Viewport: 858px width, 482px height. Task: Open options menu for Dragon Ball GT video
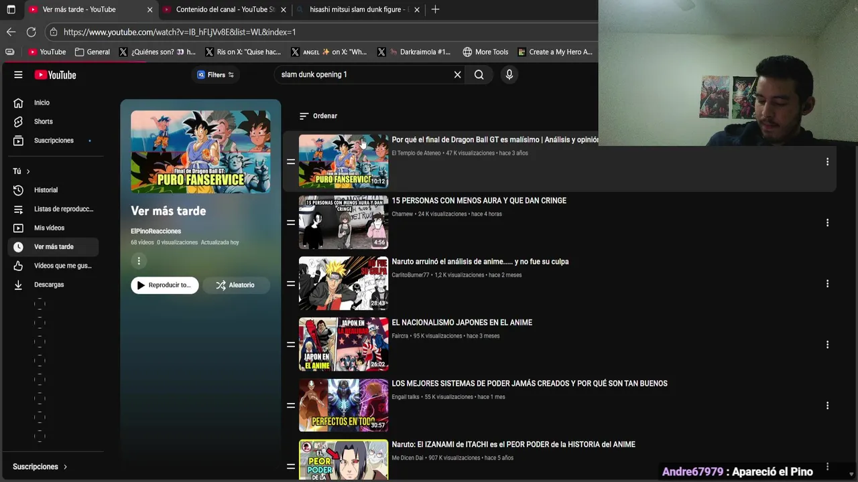[827, 161]
